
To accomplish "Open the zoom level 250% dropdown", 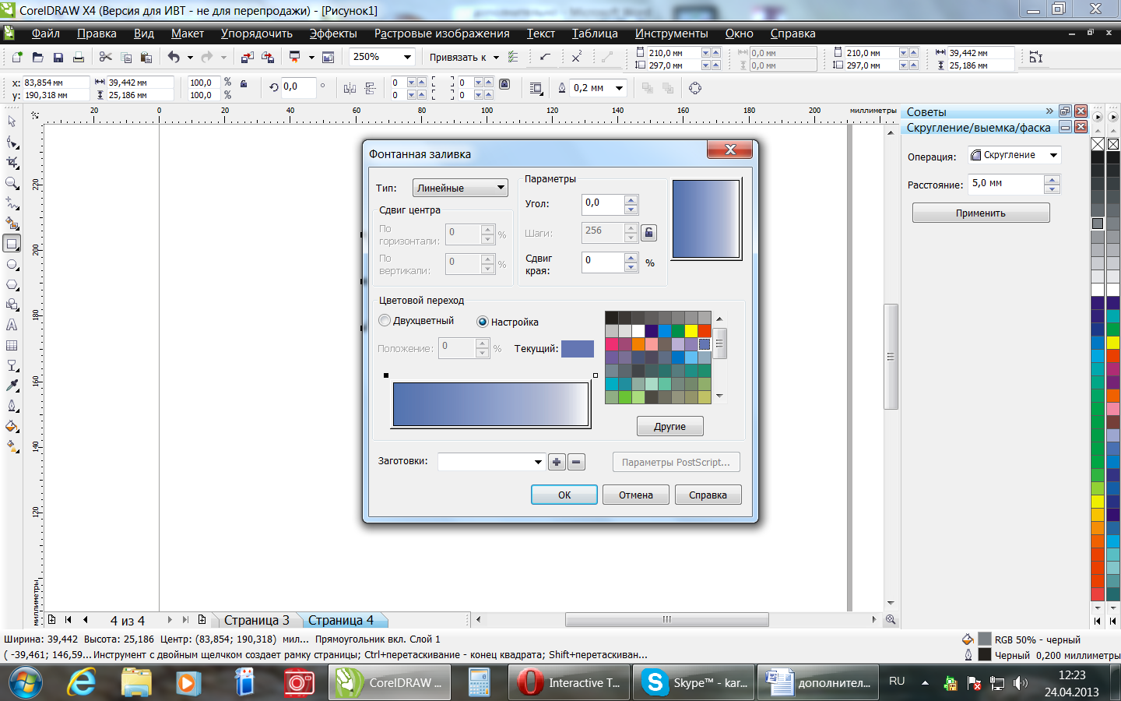I will tap(407, 57).
